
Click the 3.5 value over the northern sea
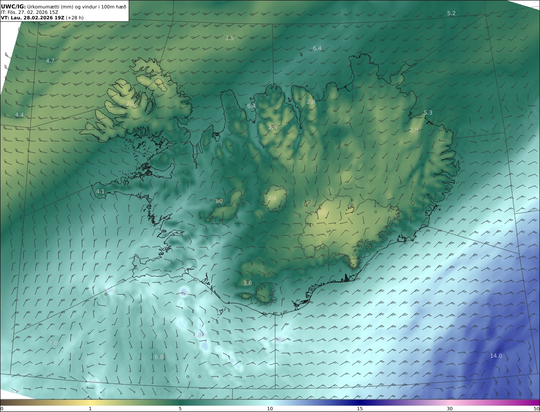[229, 38]
